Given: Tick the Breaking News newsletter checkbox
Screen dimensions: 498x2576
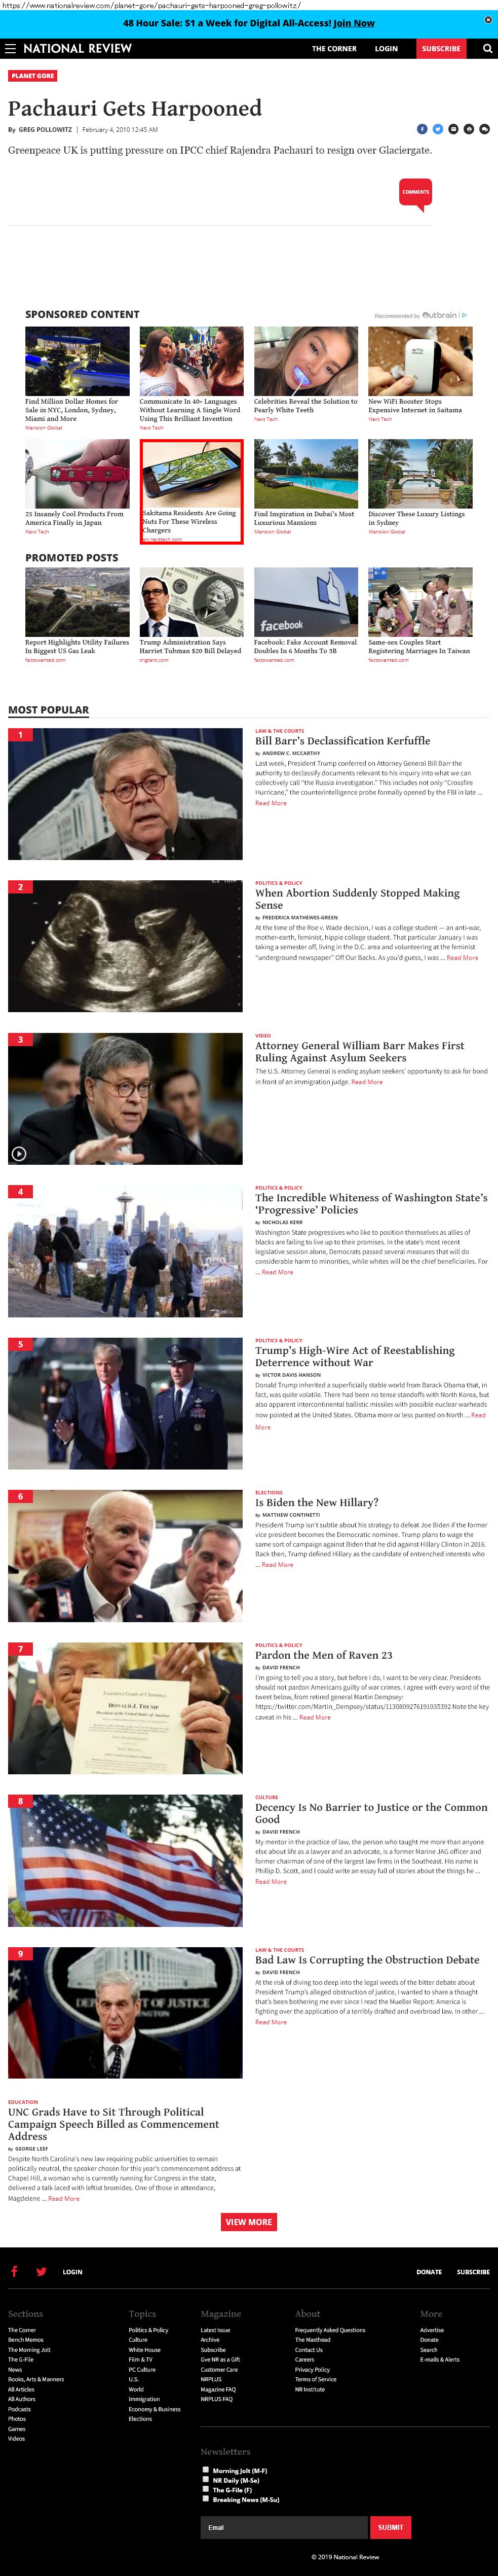Looking at the screenshot, I should (206, 2498).
